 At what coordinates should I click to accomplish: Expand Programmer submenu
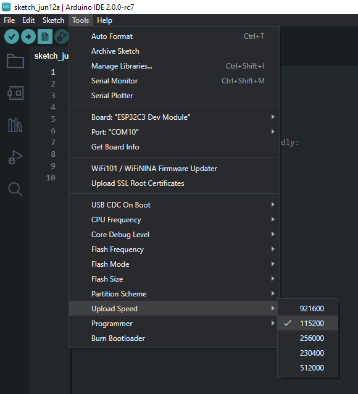(173, 324)
